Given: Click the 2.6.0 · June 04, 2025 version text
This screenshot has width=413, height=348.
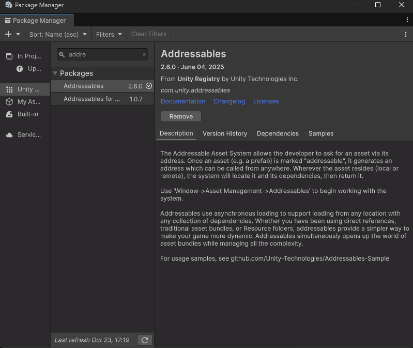Looking at the screenshot, I should pyautogui.click(x=192, y=67).
